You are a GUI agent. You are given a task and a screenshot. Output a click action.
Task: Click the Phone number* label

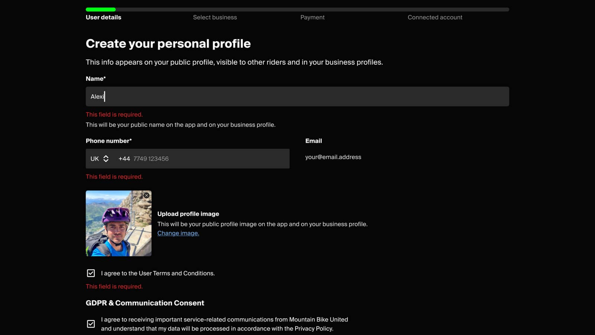coord(109,141)
